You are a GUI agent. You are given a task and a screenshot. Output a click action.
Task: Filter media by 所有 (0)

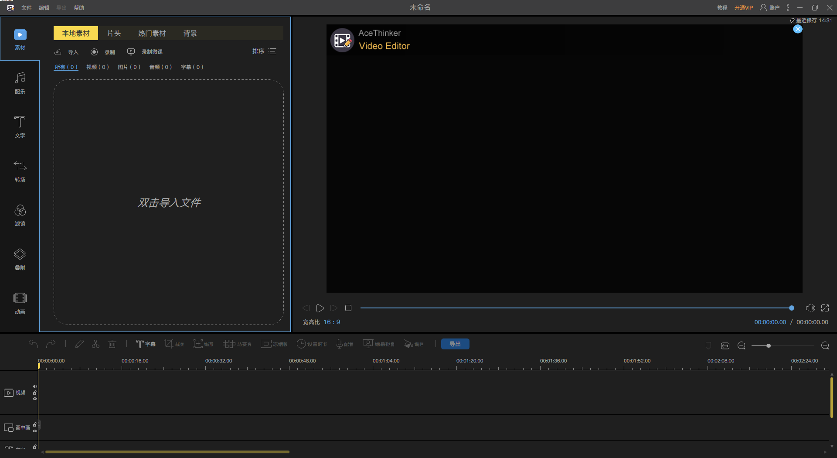point(66,67)
